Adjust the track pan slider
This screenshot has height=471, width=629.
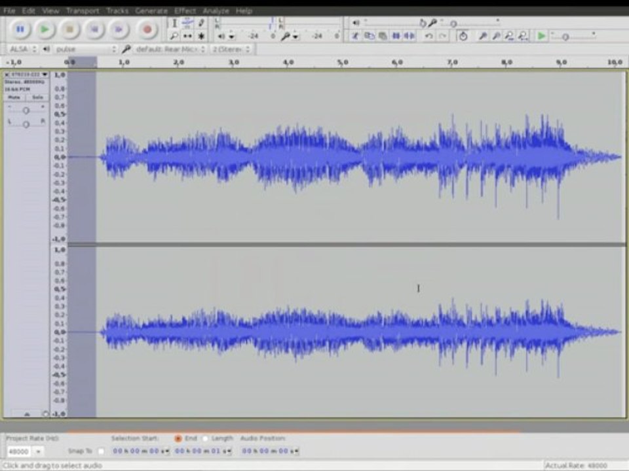click(26, 124)
